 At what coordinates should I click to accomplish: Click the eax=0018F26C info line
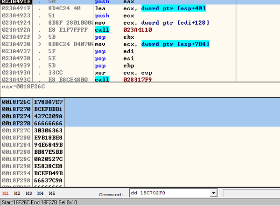[x=23, y=87]
